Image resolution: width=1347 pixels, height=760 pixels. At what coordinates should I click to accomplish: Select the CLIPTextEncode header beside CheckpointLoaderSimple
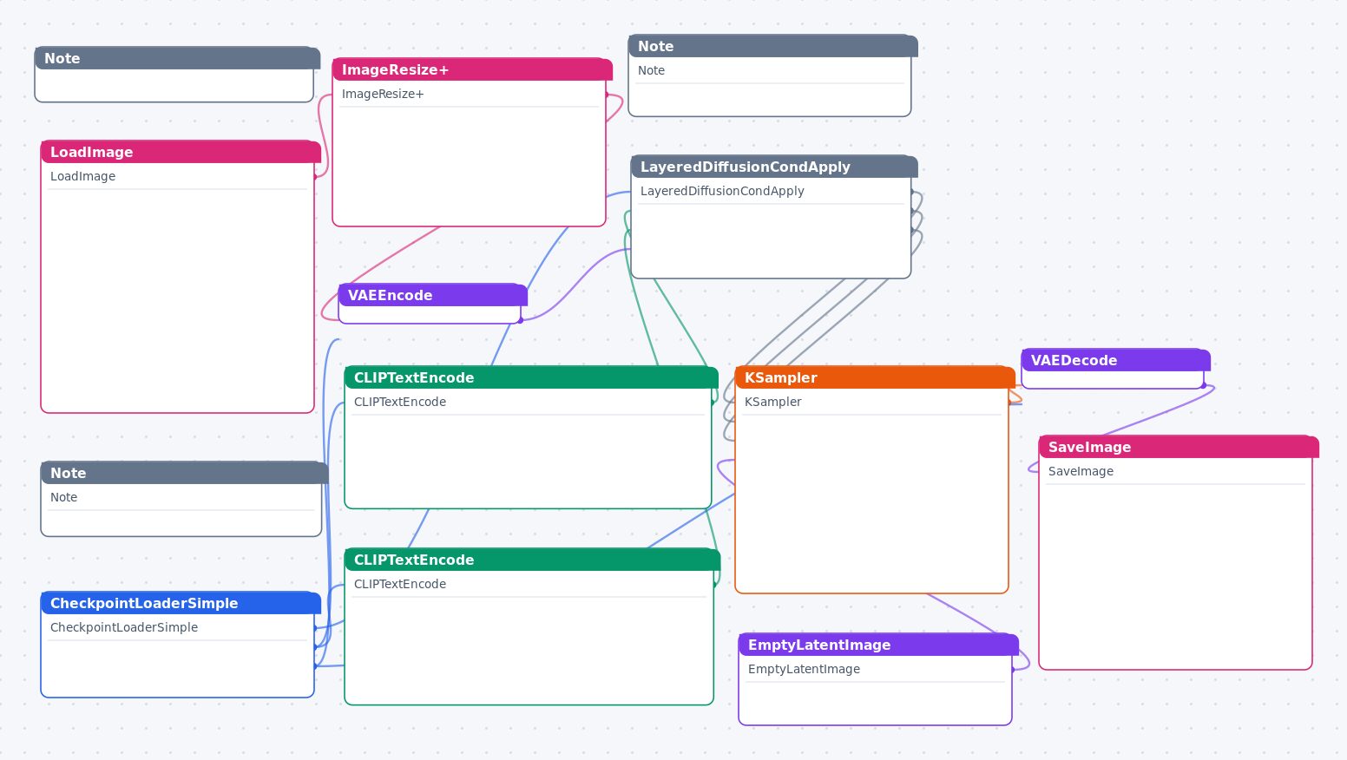click(532, 560)
